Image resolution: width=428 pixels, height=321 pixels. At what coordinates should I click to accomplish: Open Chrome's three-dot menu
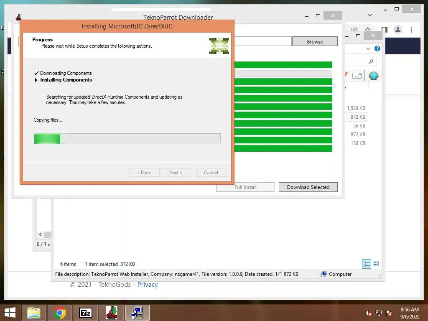click(x=411, y=30)
